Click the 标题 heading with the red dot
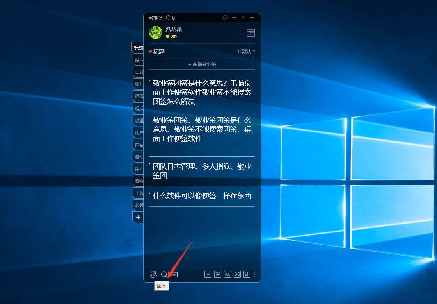 coord(156,51)
